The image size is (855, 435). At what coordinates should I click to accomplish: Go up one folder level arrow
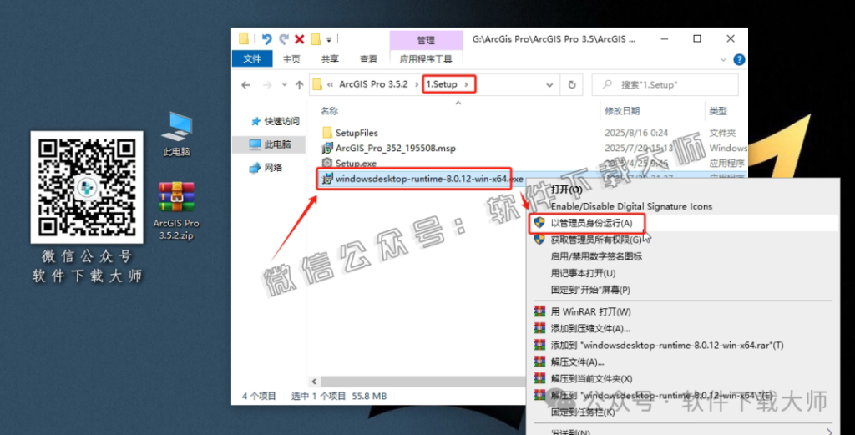(x=300, y=84)
